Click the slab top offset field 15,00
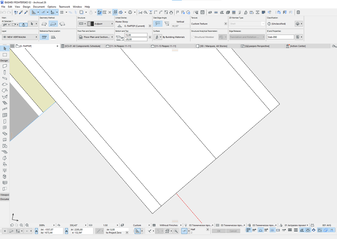 click(136, 35)
